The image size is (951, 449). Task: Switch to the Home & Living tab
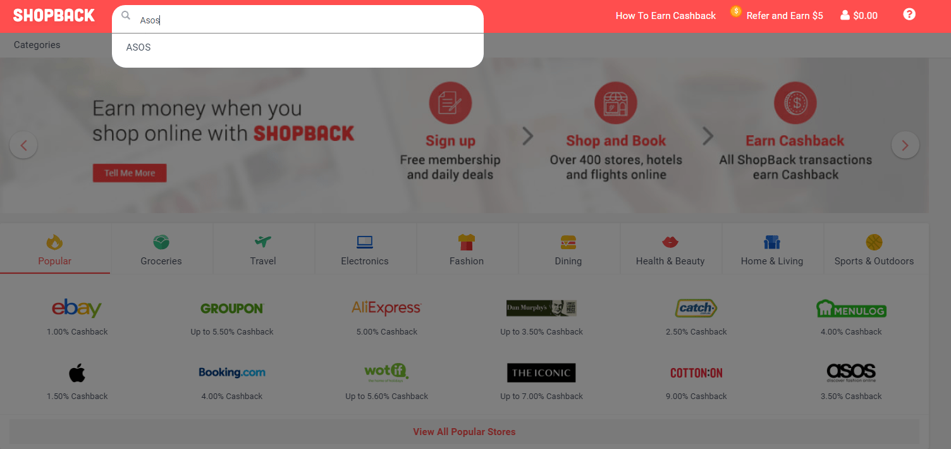772,249
